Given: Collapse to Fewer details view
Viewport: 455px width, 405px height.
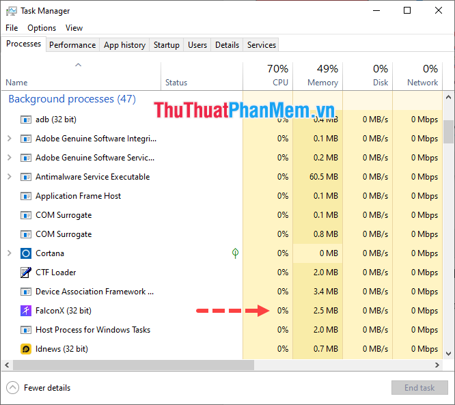Looking at the screenshot, I should (38, 388).
